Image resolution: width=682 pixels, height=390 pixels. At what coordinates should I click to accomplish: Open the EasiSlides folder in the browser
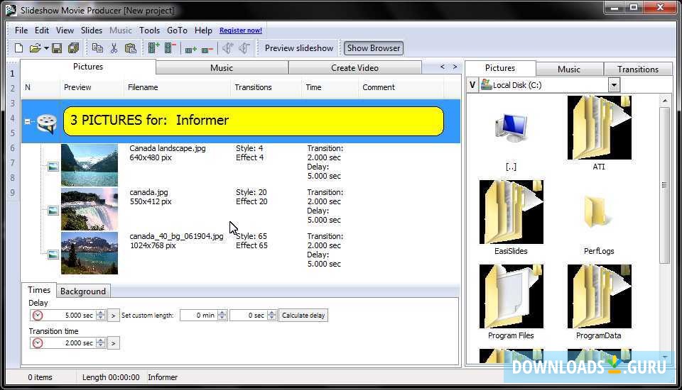coord(511,212)
